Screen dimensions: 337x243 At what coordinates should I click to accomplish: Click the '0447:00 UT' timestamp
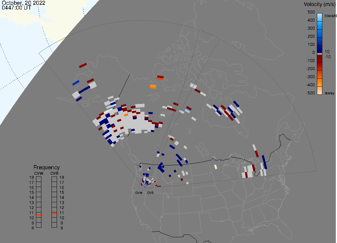click(x=16, y=8)
